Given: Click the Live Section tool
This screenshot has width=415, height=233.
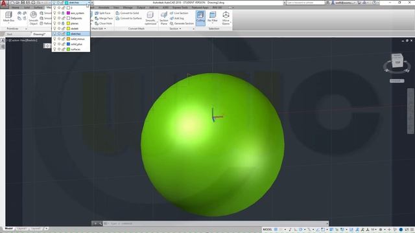Looking at the screenshot, I should [x=179, y=13].
